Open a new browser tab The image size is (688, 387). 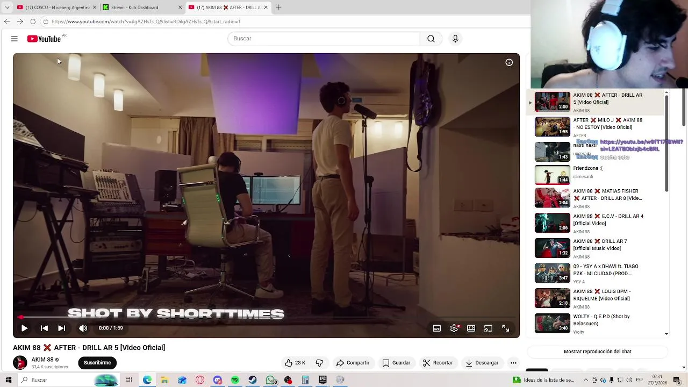(x=278, y=8)
